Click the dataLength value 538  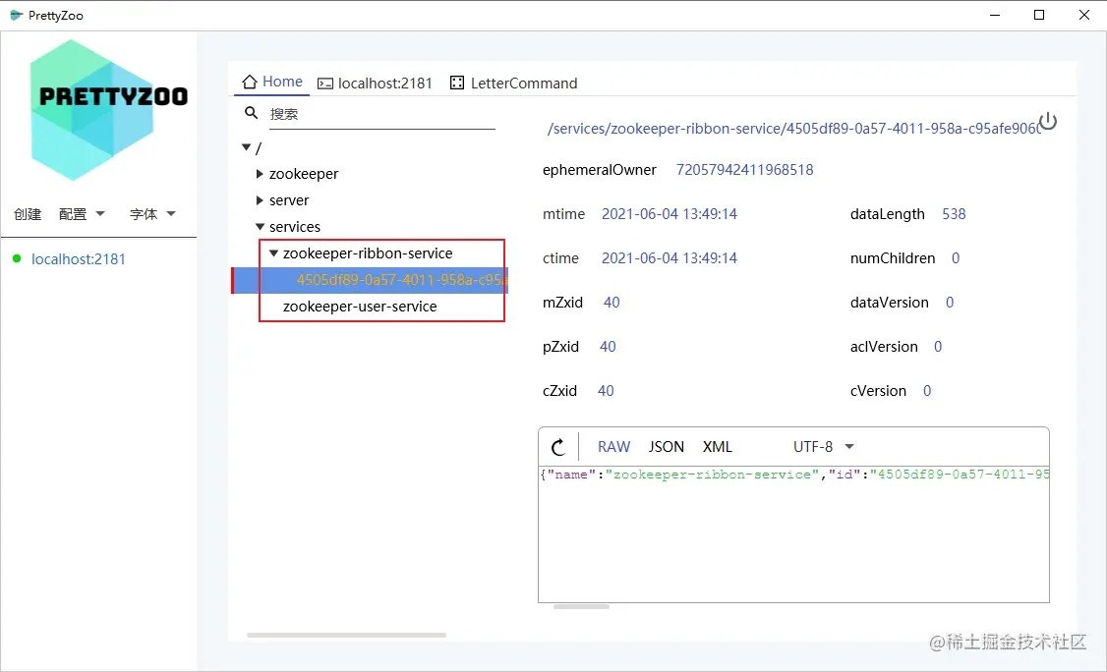click(x=954, y=214)
